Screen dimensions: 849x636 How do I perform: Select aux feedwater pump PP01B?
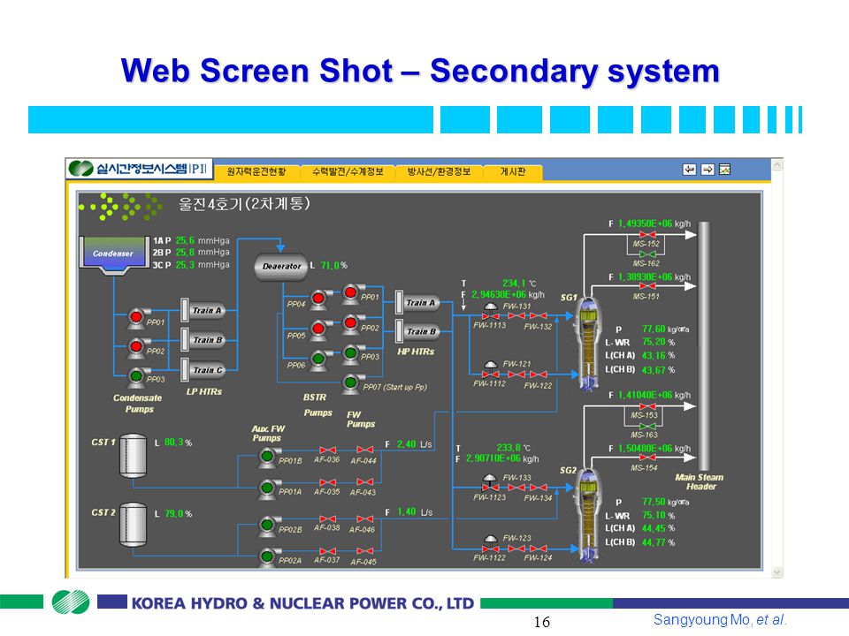pos(267,458)
